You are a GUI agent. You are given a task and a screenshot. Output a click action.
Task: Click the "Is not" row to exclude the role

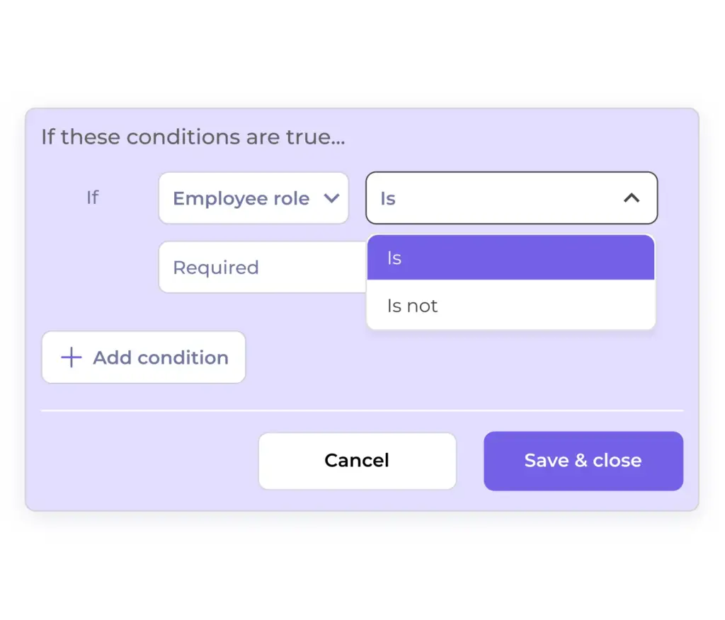[413, 306]
